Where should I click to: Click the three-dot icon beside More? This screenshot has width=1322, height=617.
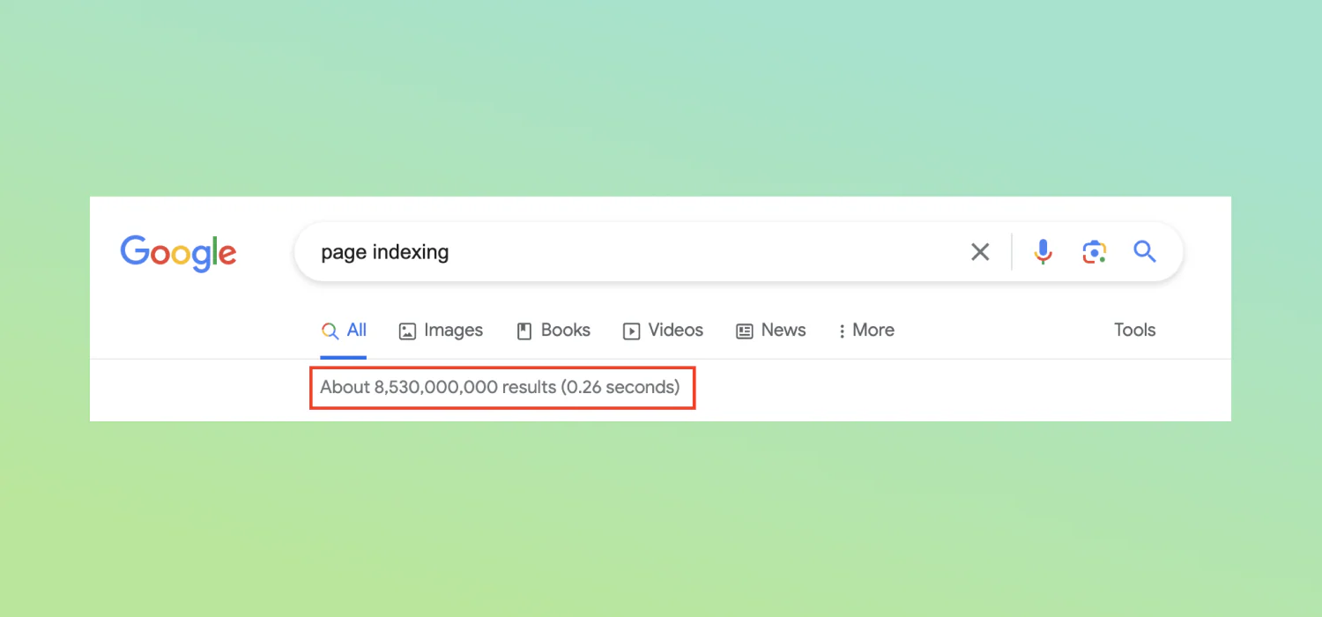point(843,330)
